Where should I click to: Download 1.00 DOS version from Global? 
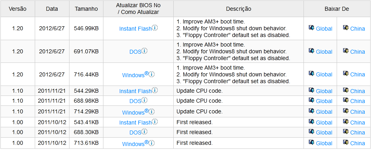pos(324,132)
